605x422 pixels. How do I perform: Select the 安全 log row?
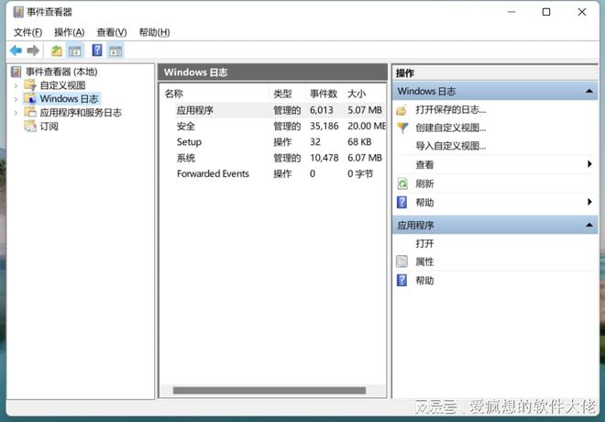(273, 127)
